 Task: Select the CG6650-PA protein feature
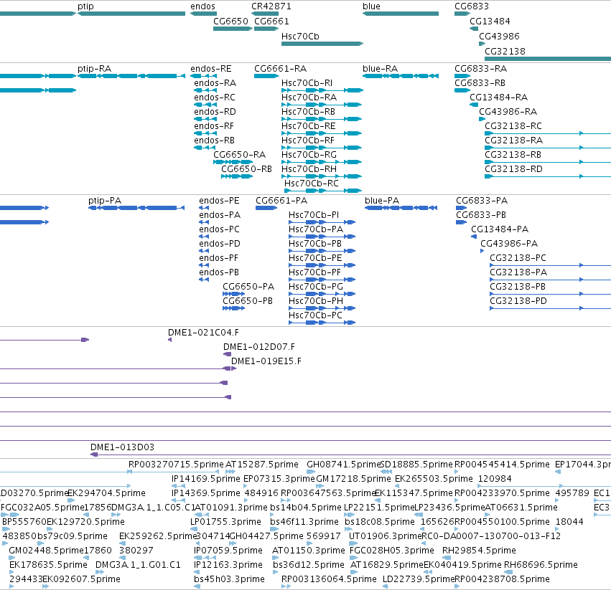tap(234, 294)
